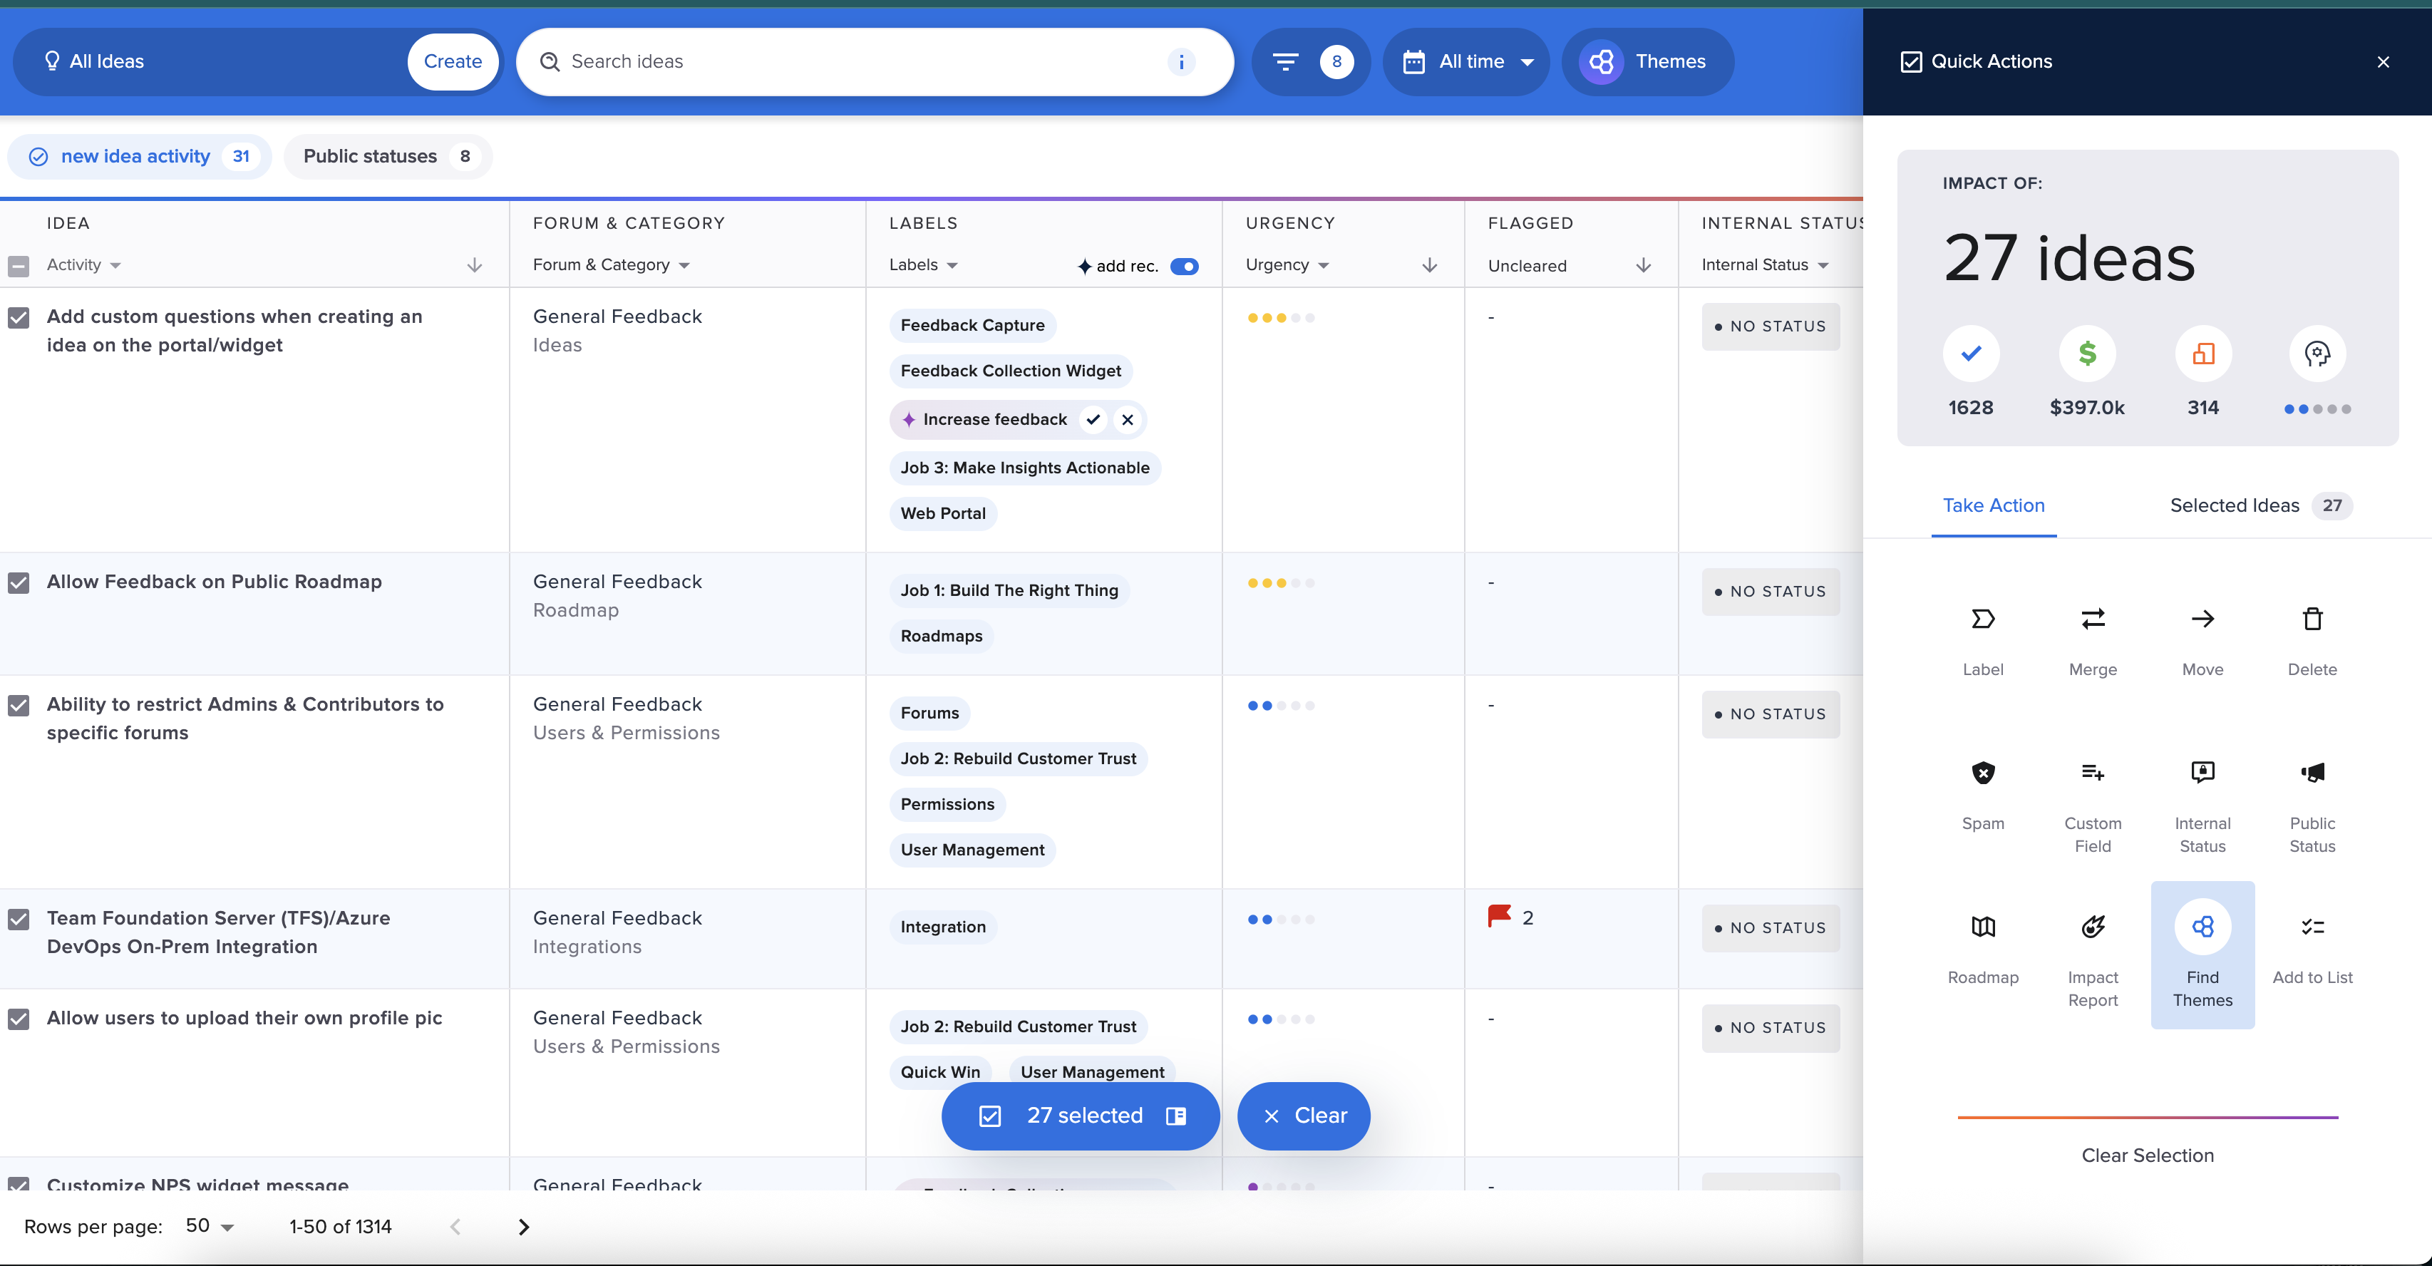Toggle the add rec. switch off
2432x1266 pixels.
point(1184,266)
